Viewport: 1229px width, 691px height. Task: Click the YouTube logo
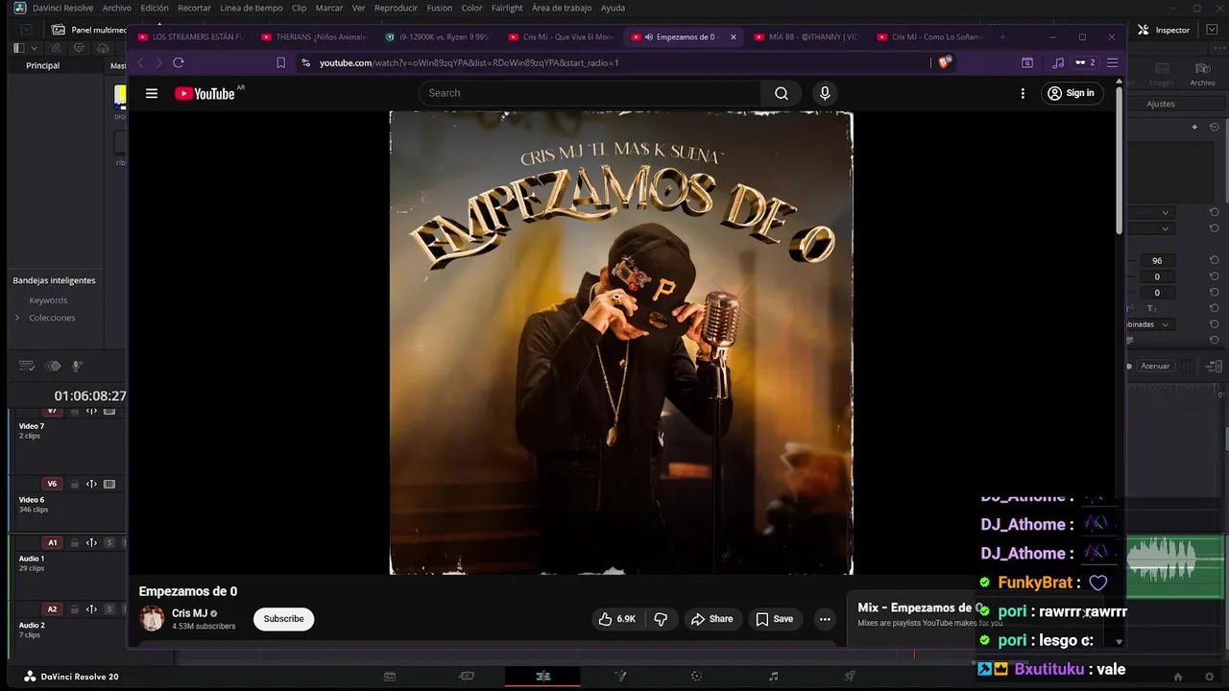(x=205, y=93)
